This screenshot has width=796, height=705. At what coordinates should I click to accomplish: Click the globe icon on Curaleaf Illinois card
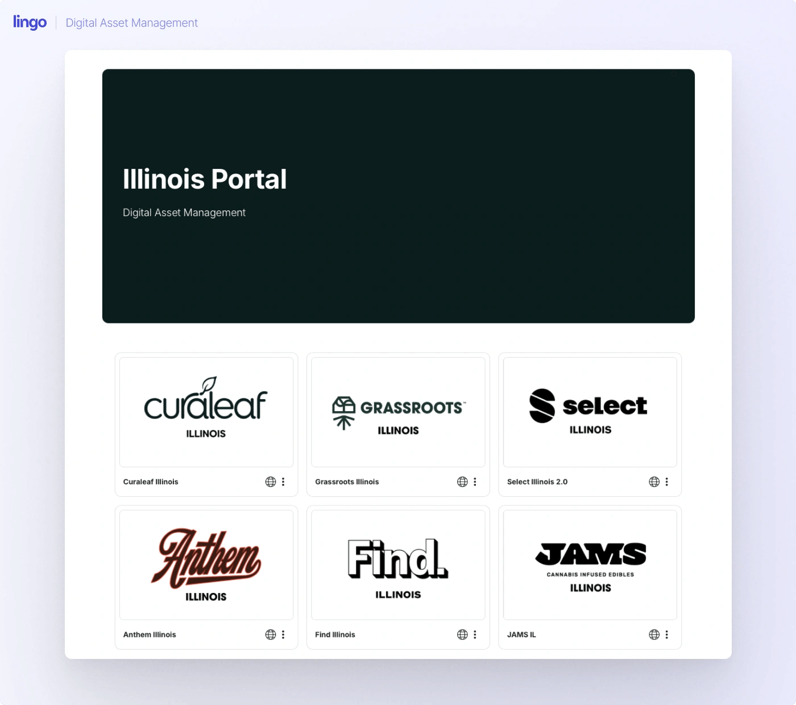[271, 482]
